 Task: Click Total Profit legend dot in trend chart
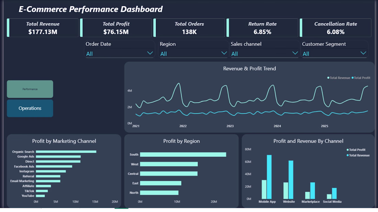pos(353,78)
